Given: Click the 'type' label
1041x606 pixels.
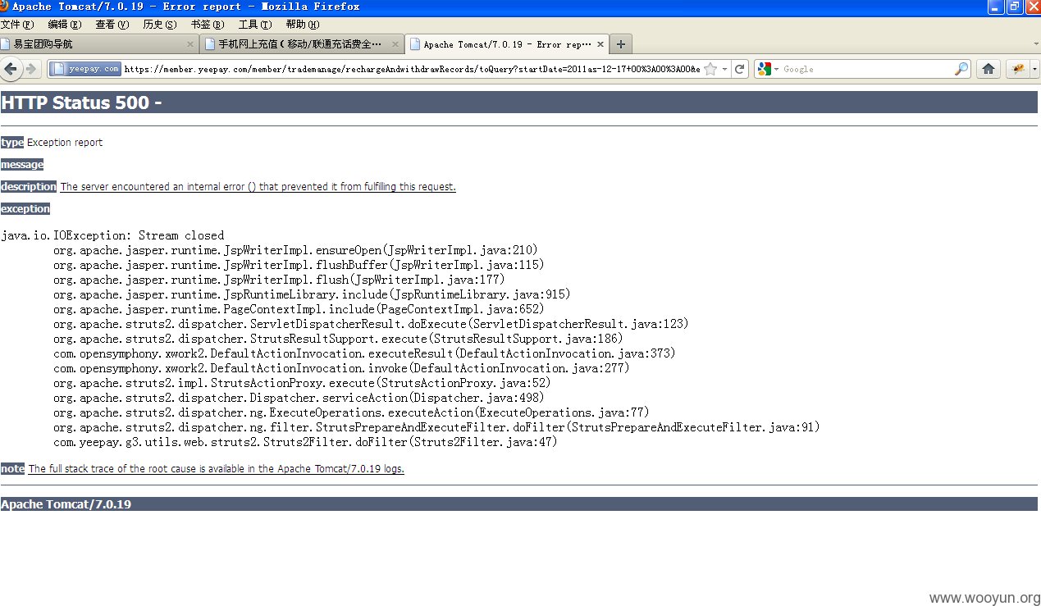Looking at the screenshot, I should point(12,143).
